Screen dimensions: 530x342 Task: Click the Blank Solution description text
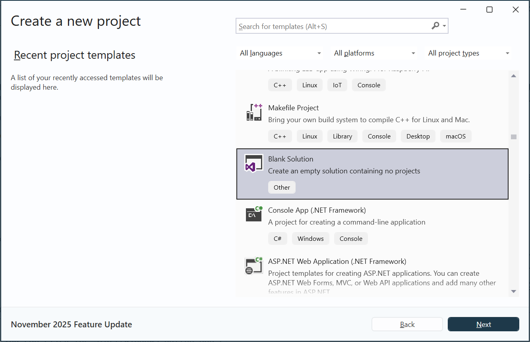344,171
